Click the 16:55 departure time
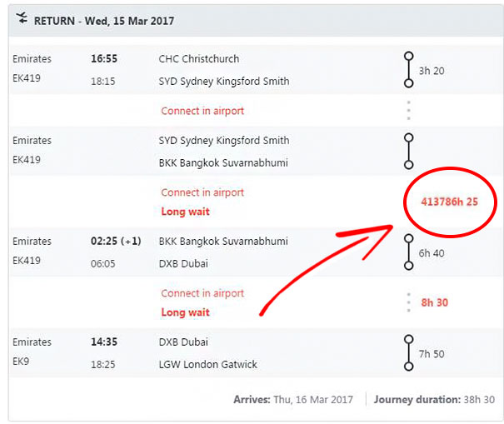Image resolution: width=504 pixels, height=424 pixels. [104, 59]
